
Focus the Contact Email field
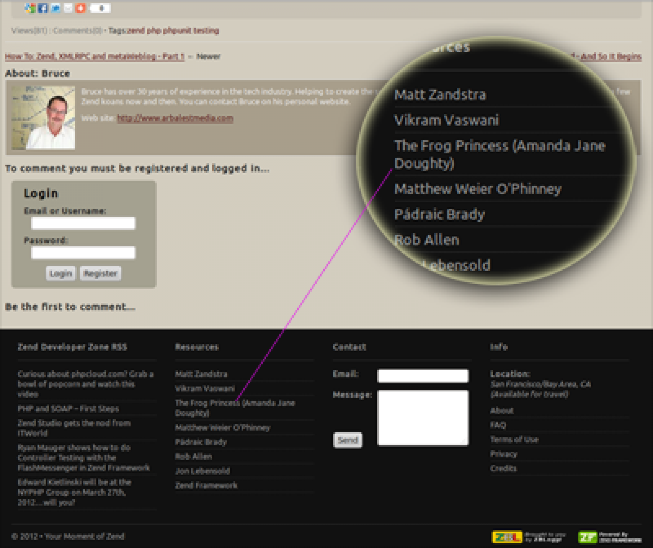coord(423,376)
